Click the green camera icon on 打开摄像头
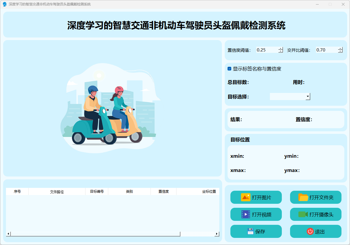 click(303, 214)
